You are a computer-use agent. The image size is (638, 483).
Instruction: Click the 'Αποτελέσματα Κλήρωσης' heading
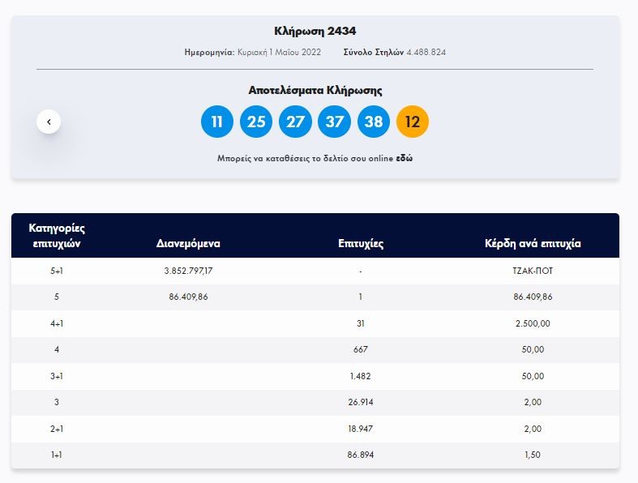click(315, 90)
